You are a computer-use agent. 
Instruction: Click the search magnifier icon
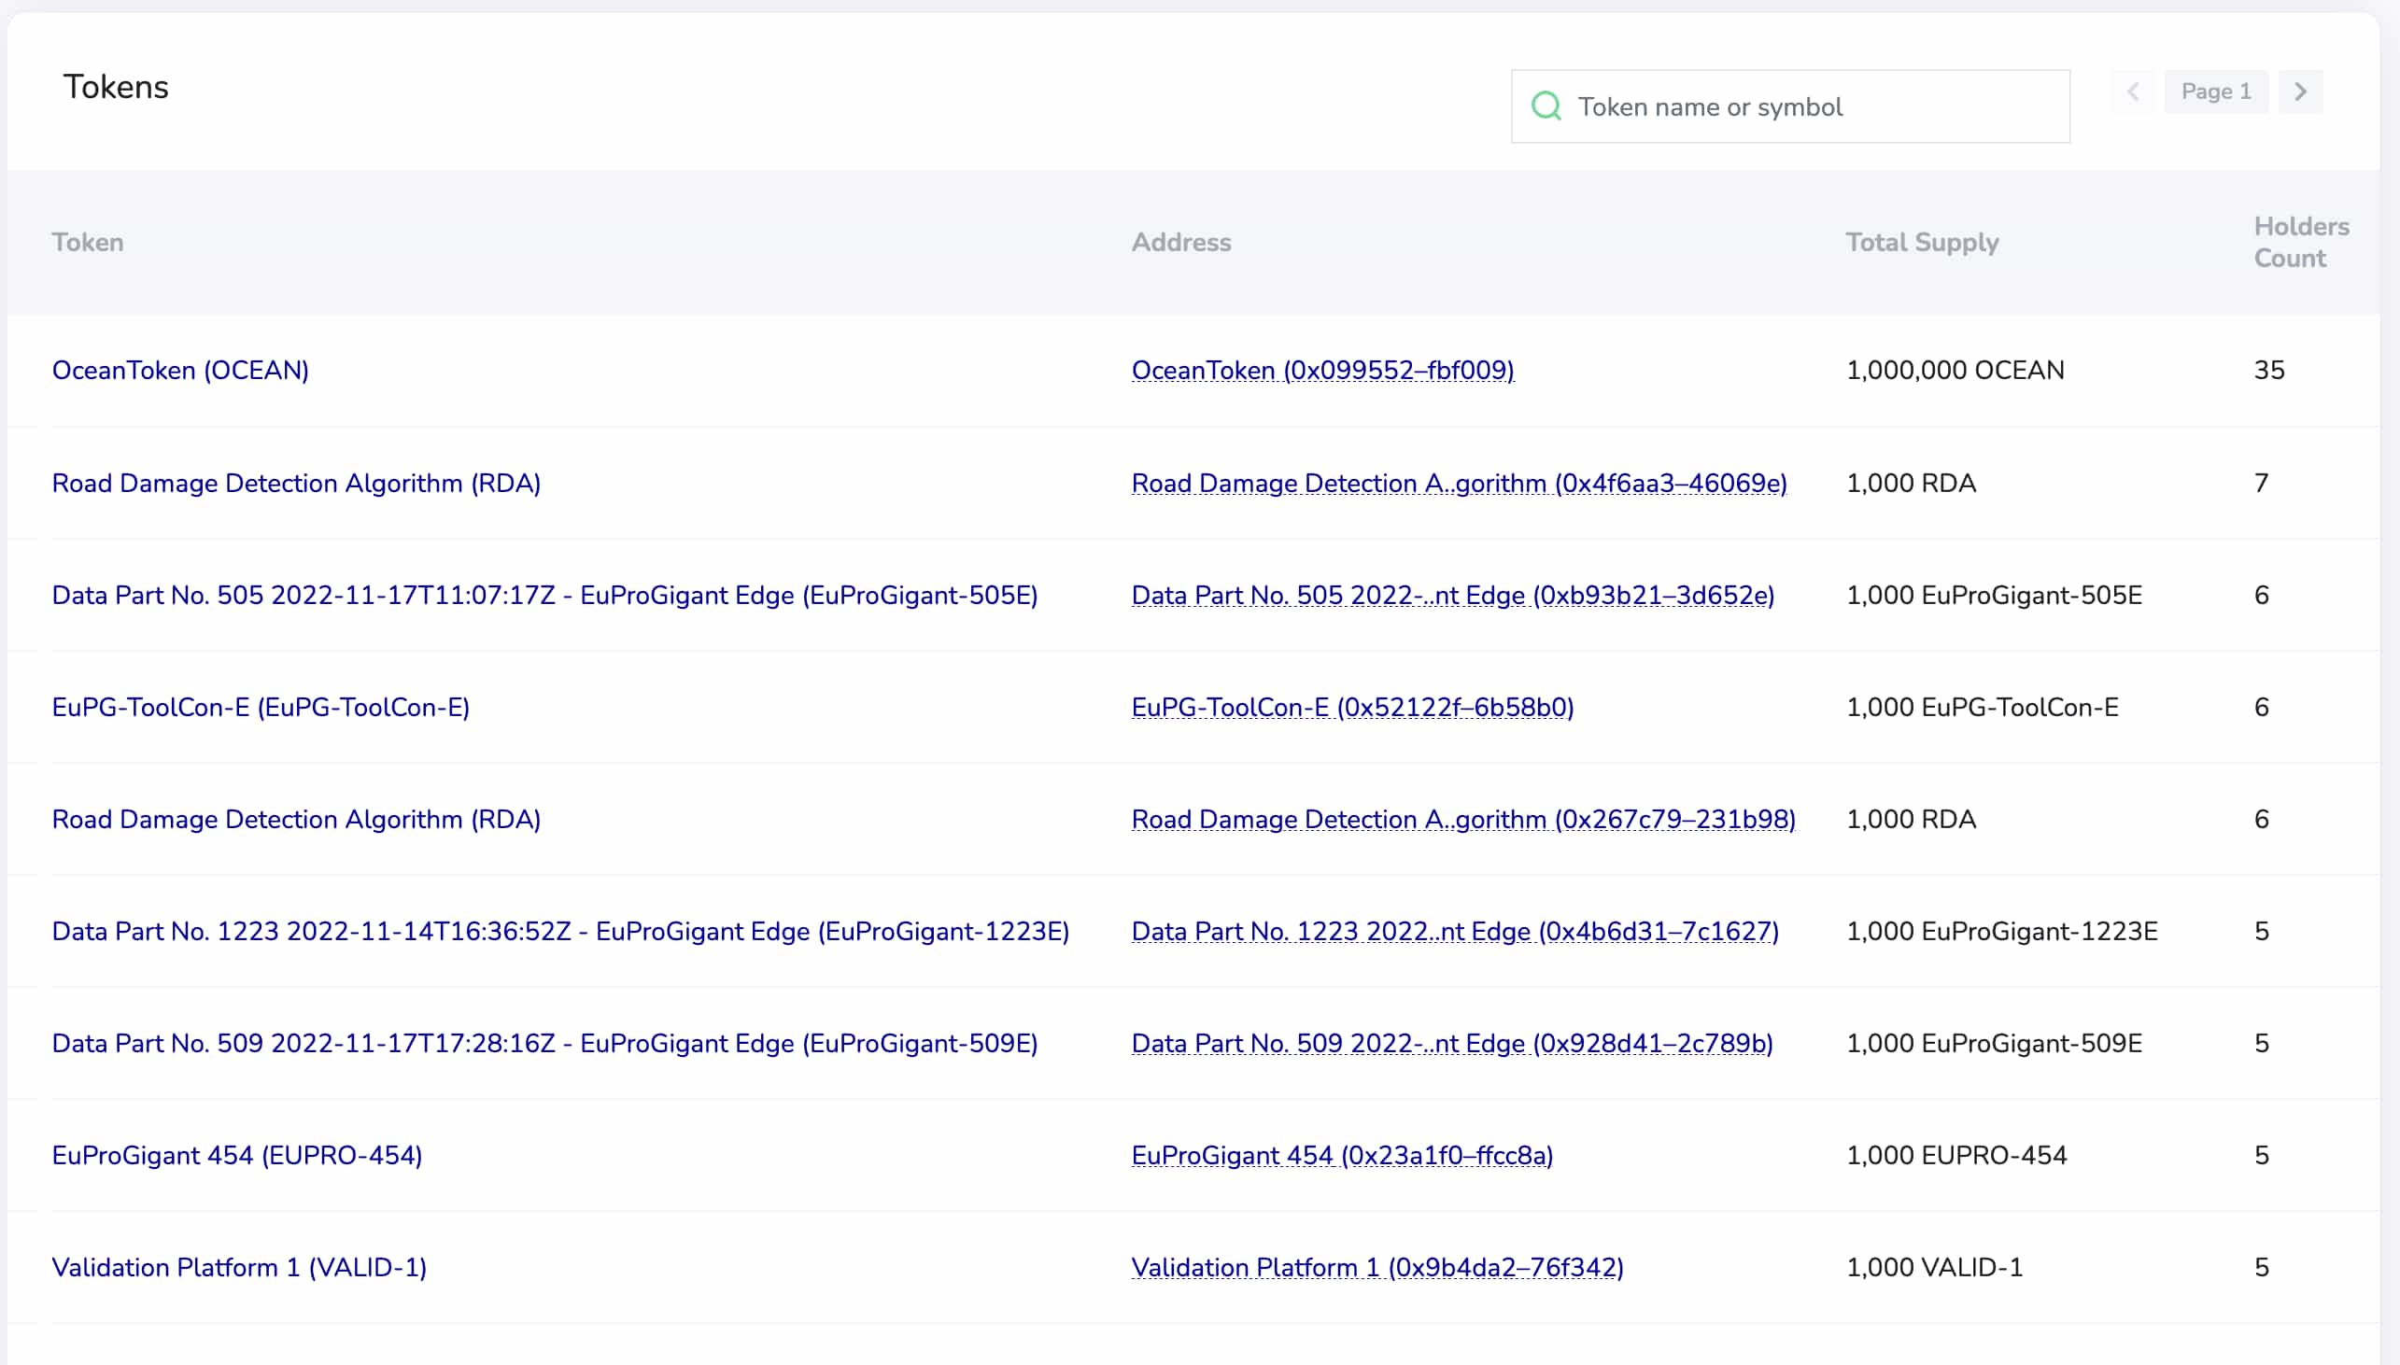pyautogui.click(x=1546, y=106)
